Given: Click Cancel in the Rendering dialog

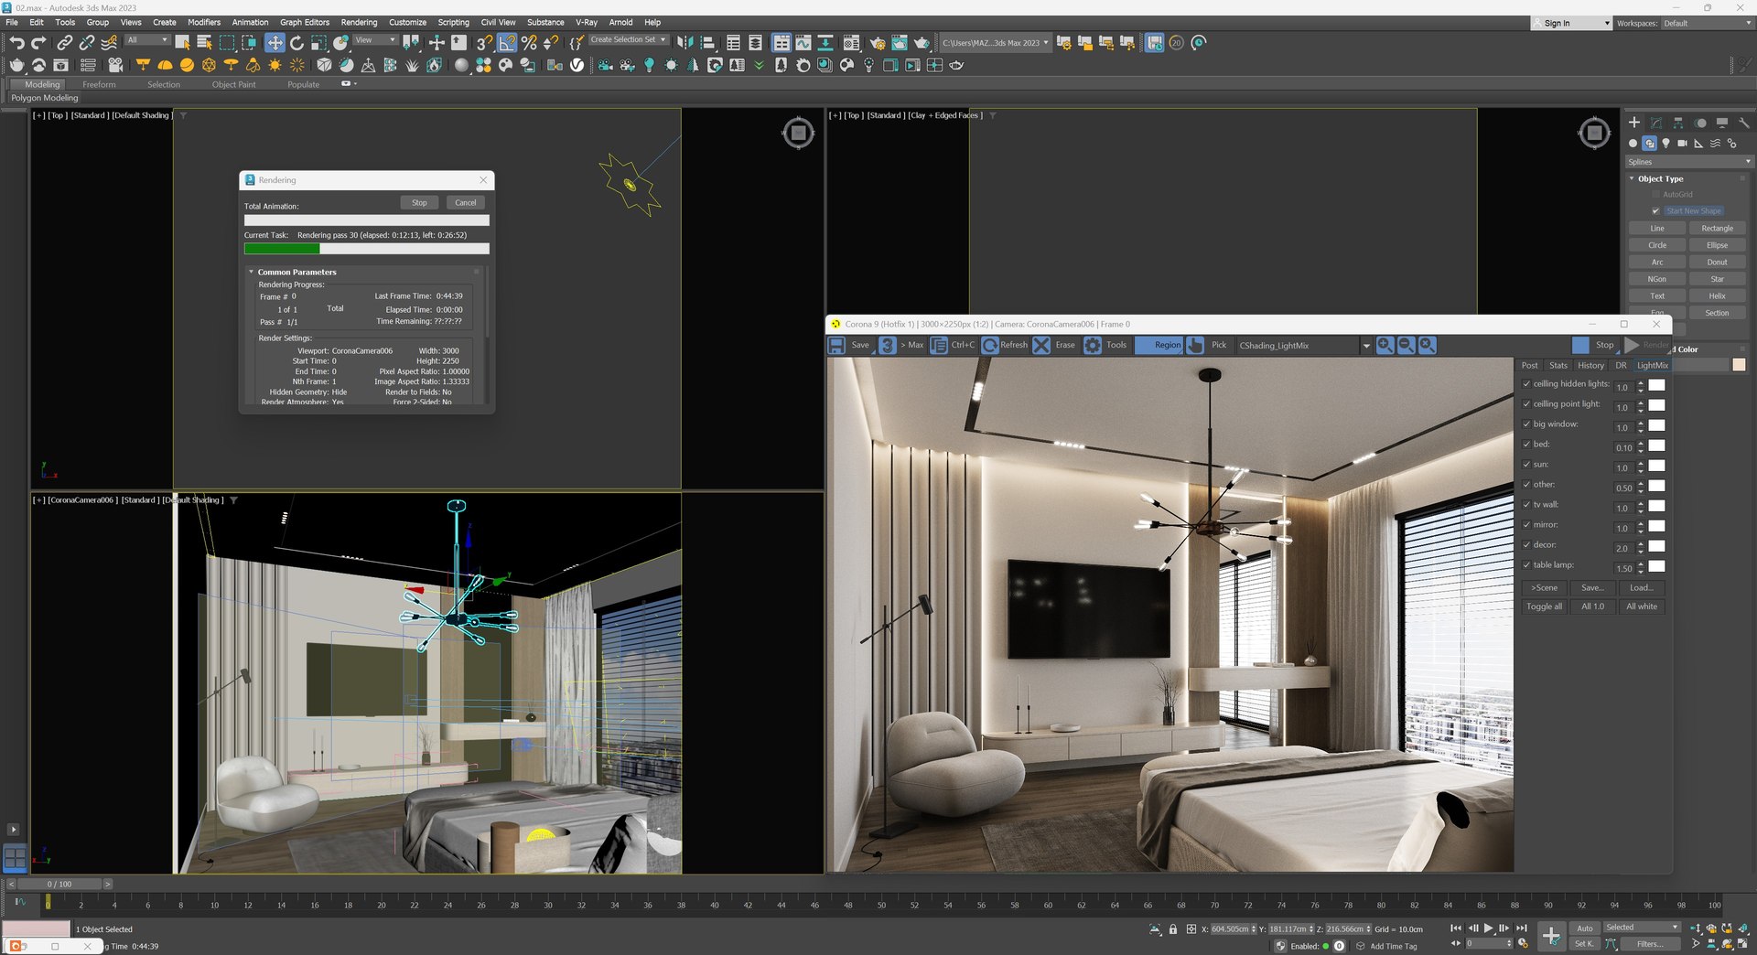Looking at the screenshot, I should [x=466, y=203].
